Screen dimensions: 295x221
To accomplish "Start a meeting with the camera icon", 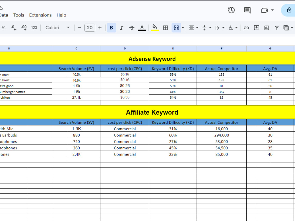I will click(264, 10).
